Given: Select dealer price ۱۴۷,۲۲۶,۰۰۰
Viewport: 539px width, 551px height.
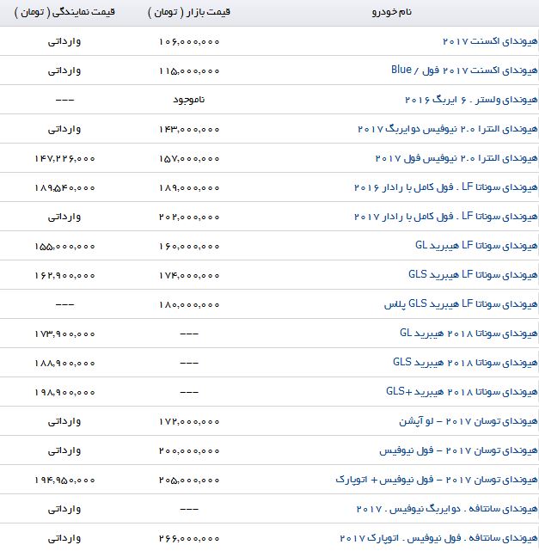Looking at the screenshot, I should click(x=64, y=158).
